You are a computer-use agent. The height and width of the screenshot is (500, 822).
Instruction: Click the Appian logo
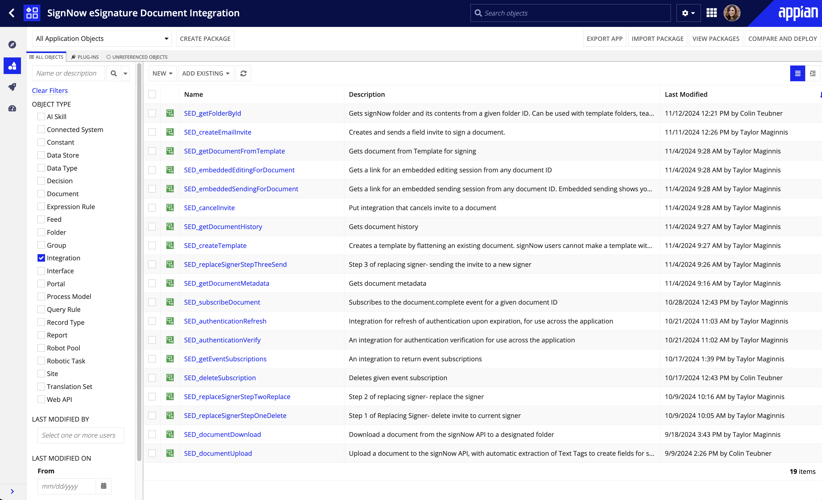(x=798, y=13)
